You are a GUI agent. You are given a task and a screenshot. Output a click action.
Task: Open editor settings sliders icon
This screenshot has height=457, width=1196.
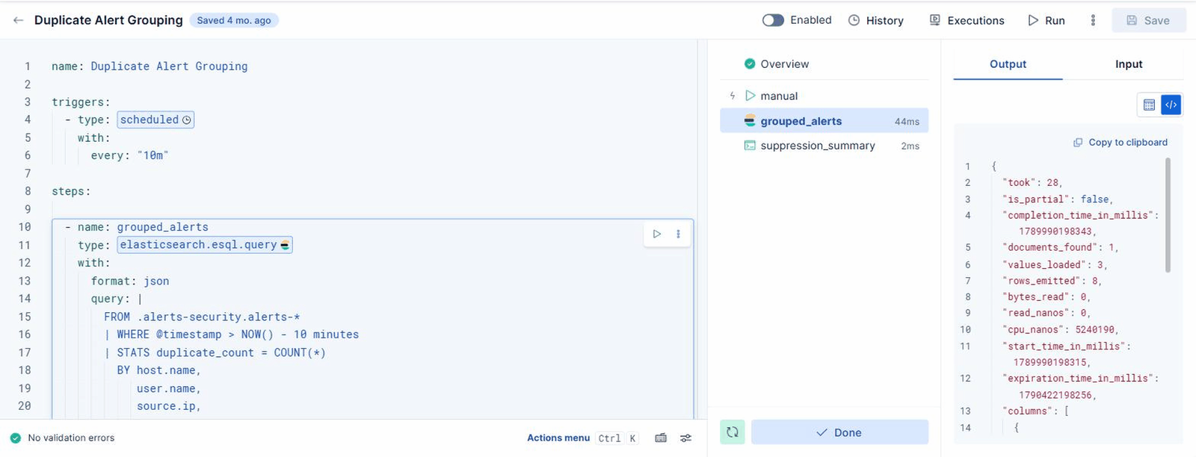point(685,438)
